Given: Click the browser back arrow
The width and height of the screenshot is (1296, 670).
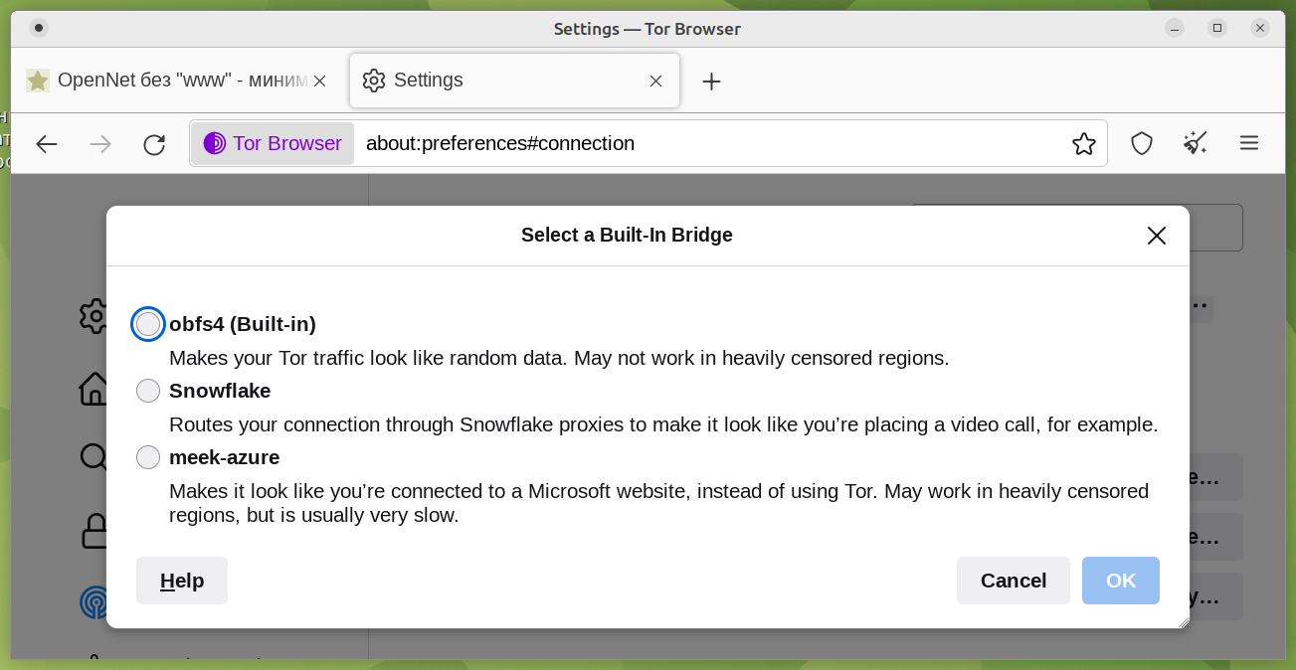Looking at the screenshot, I should point(47,144).
